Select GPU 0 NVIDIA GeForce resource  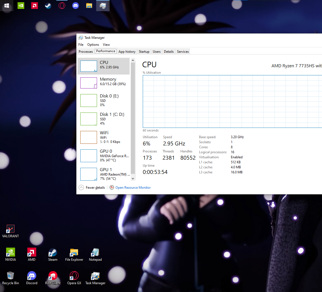pyautogui.click(x=104, y=156)
